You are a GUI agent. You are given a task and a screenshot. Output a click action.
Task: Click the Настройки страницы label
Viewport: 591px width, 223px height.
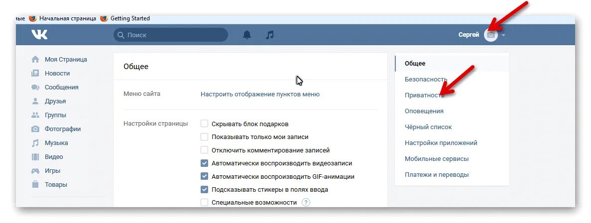(x=156, y=123)
